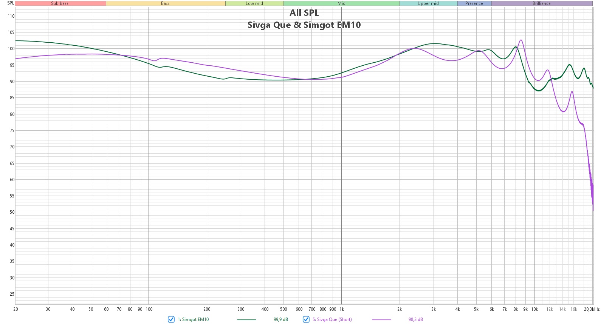Click the 98,3 dB legend value

click(416, 319)
